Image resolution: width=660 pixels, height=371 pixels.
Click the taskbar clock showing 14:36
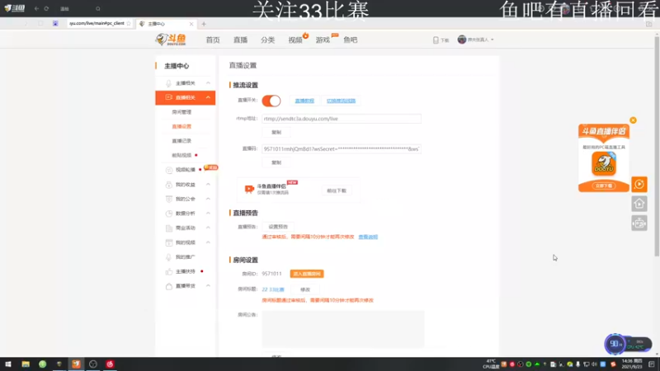coord(632,364)
